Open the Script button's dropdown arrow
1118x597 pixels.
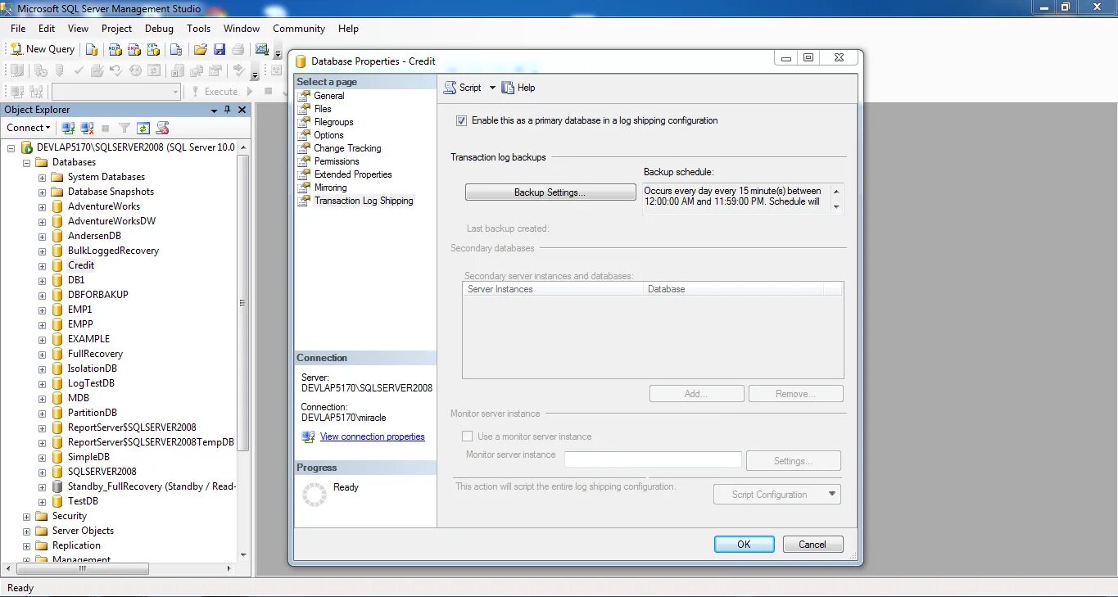pyautogui.click(x=492, y=88)
